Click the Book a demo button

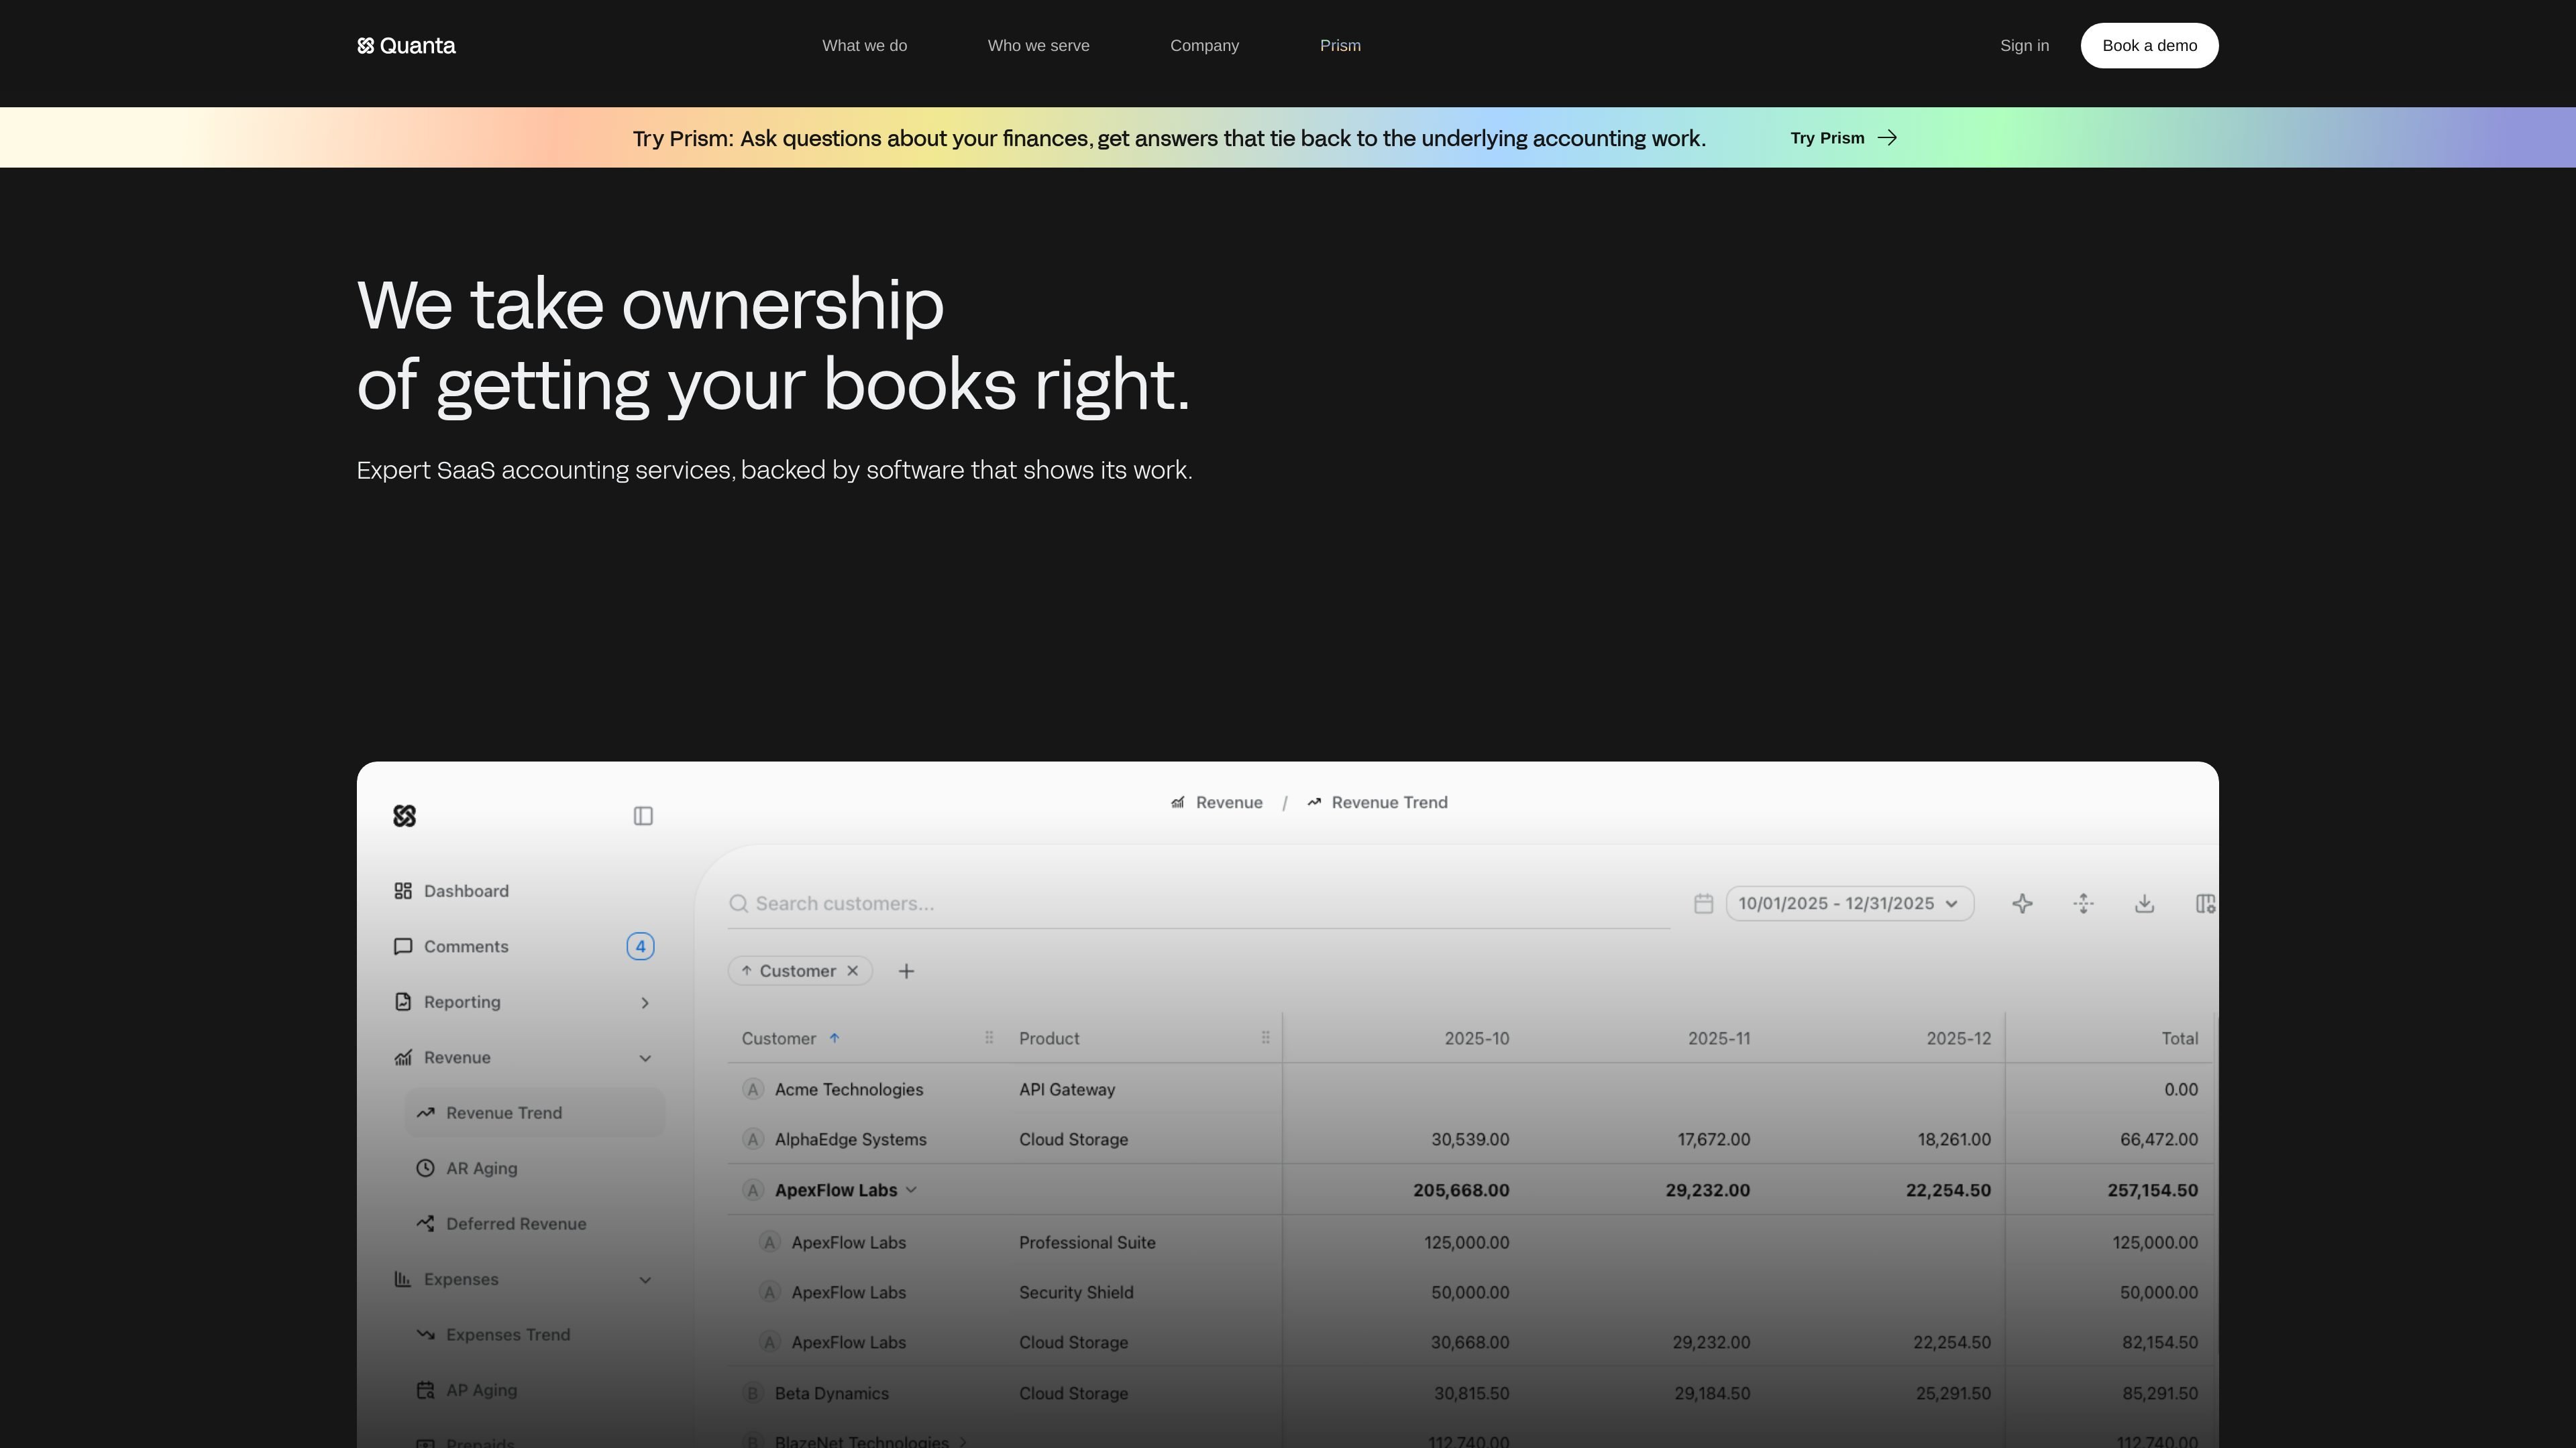(x=2149, y=46)
